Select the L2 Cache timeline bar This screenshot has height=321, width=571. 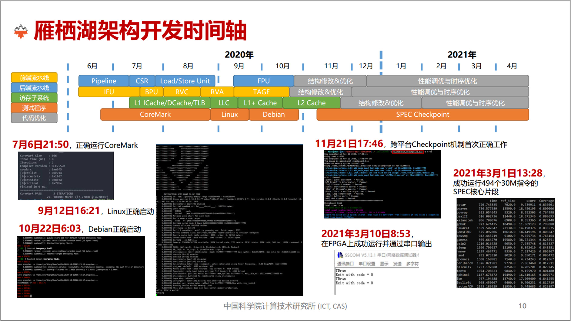(x=312, y=103)
